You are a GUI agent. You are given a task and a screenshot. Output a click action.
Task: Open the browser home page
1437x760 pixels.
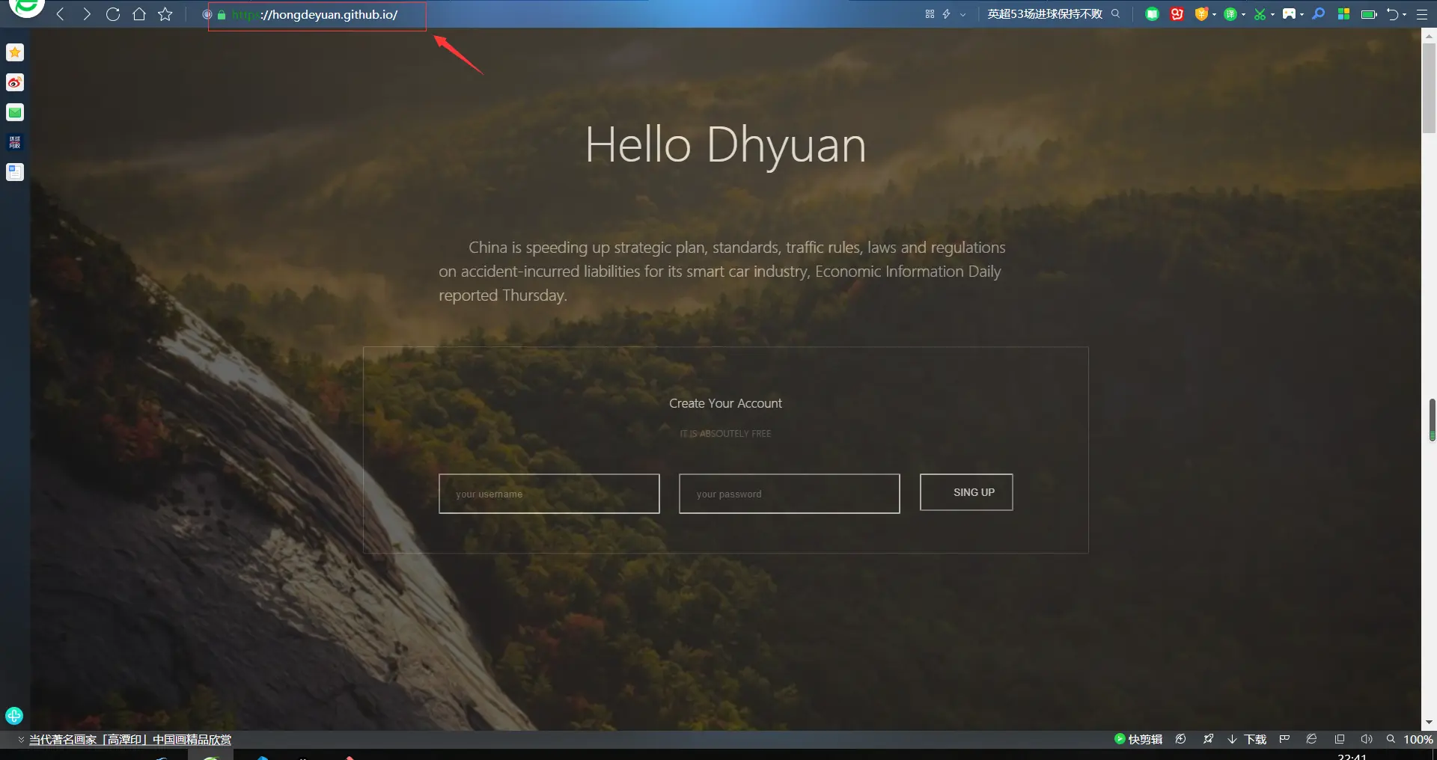[139, 14]
